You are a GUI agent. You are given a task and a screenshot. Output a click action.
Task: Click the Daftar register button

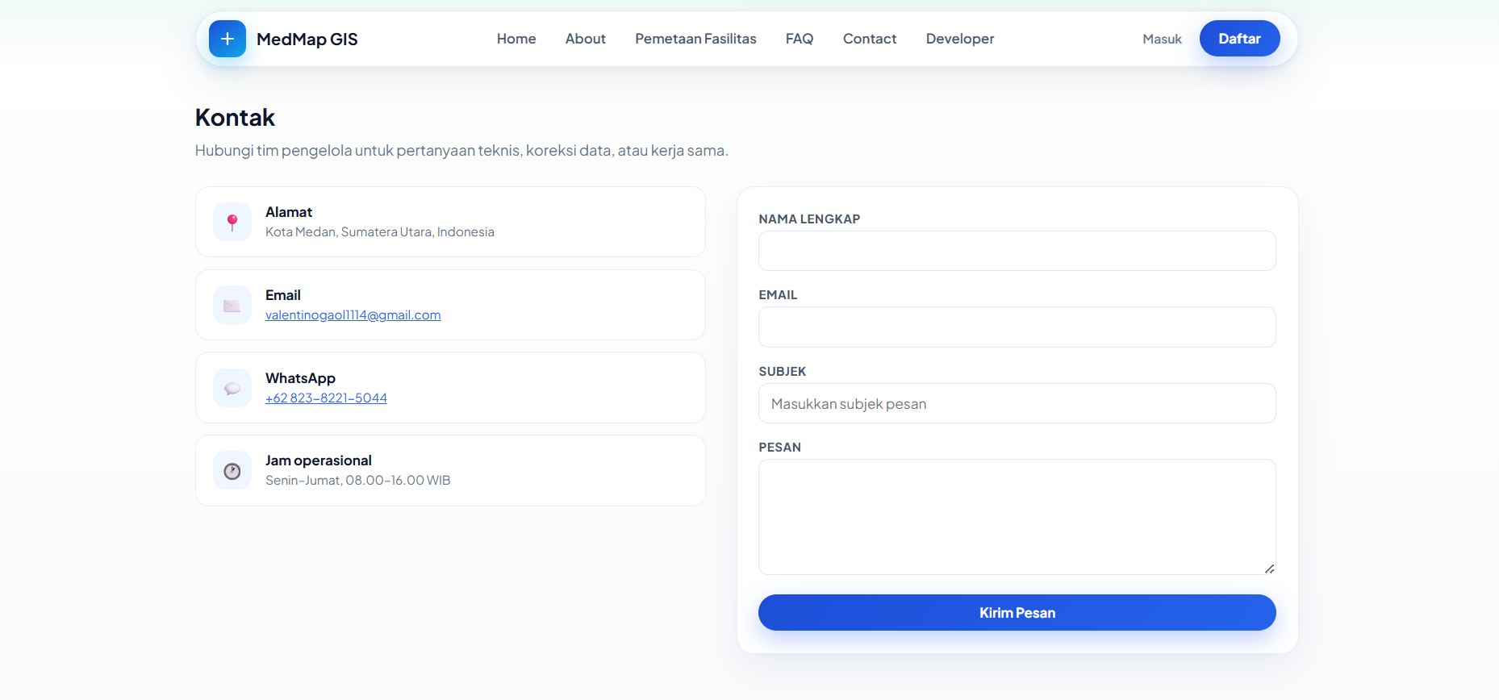pyautogui.click(x=1240, y=39)
